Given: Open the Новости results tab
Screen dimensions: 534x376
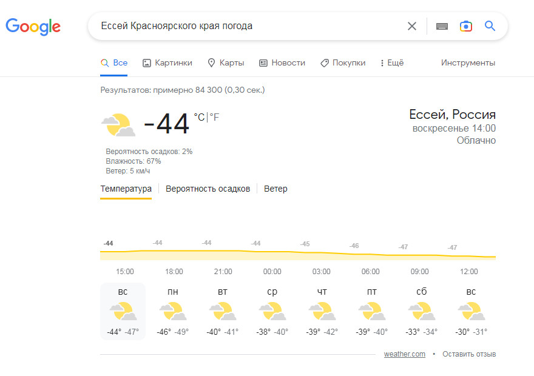Looking at the screenshot, I should click(282, 63).
